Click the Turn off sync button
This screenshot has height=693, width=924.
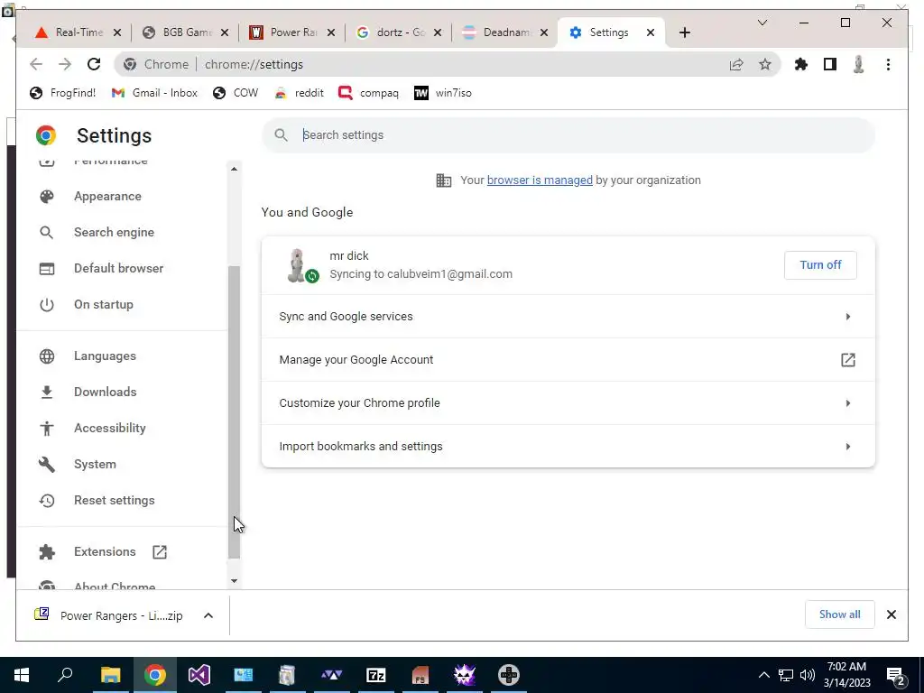coord(820,265)
